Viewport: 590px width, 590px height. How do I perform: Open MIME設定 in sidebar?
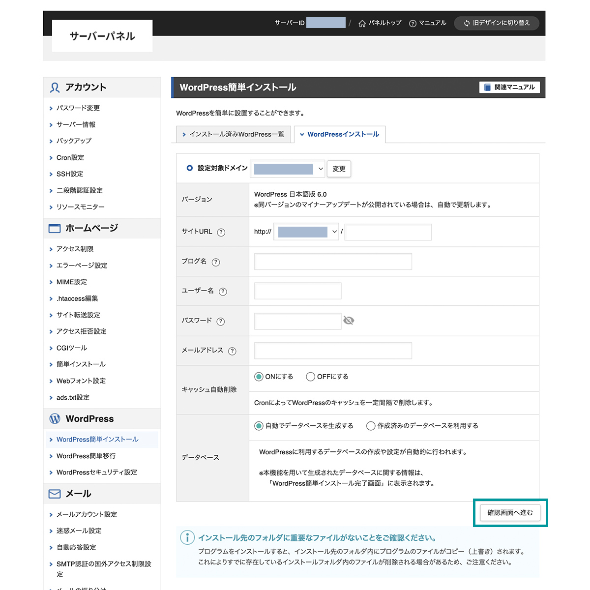[x=72, y=282]
